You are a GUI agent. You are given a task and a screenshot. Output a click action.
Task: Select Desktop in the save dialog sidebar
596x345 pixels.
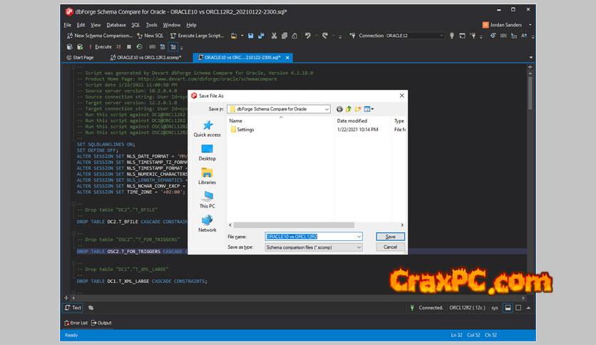coord(207,152)
